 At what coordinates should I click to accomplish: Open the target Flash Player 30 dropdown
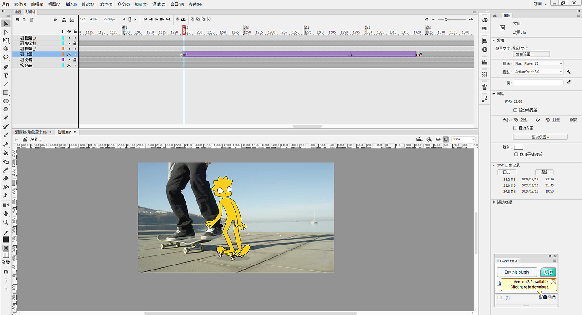538,63
